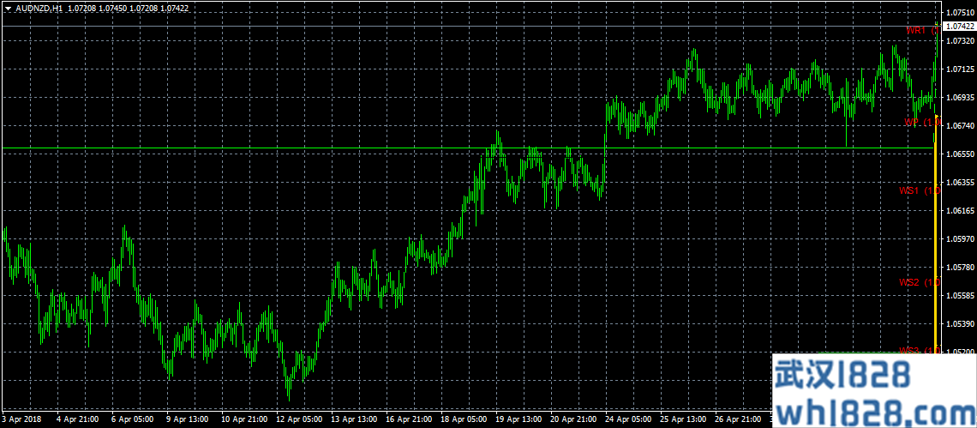The height and width of the screenshot is (428, 977).
Task: Click the current price tag 1.07422
Action: (x=958, y=27)
